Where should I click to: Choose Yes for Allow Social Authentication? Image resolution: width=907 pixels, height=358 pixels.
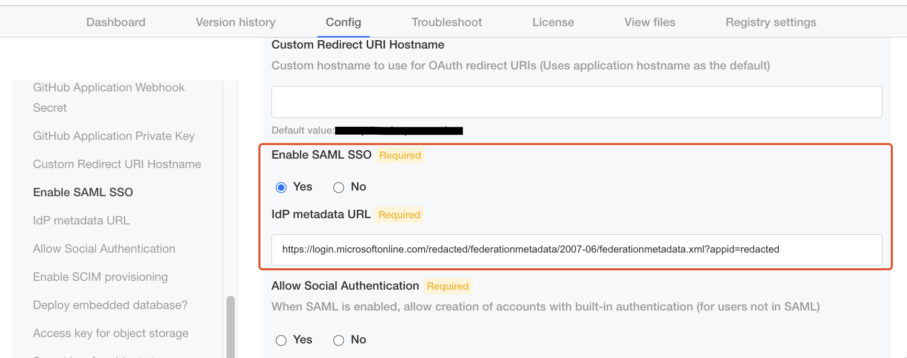point(281,340)
